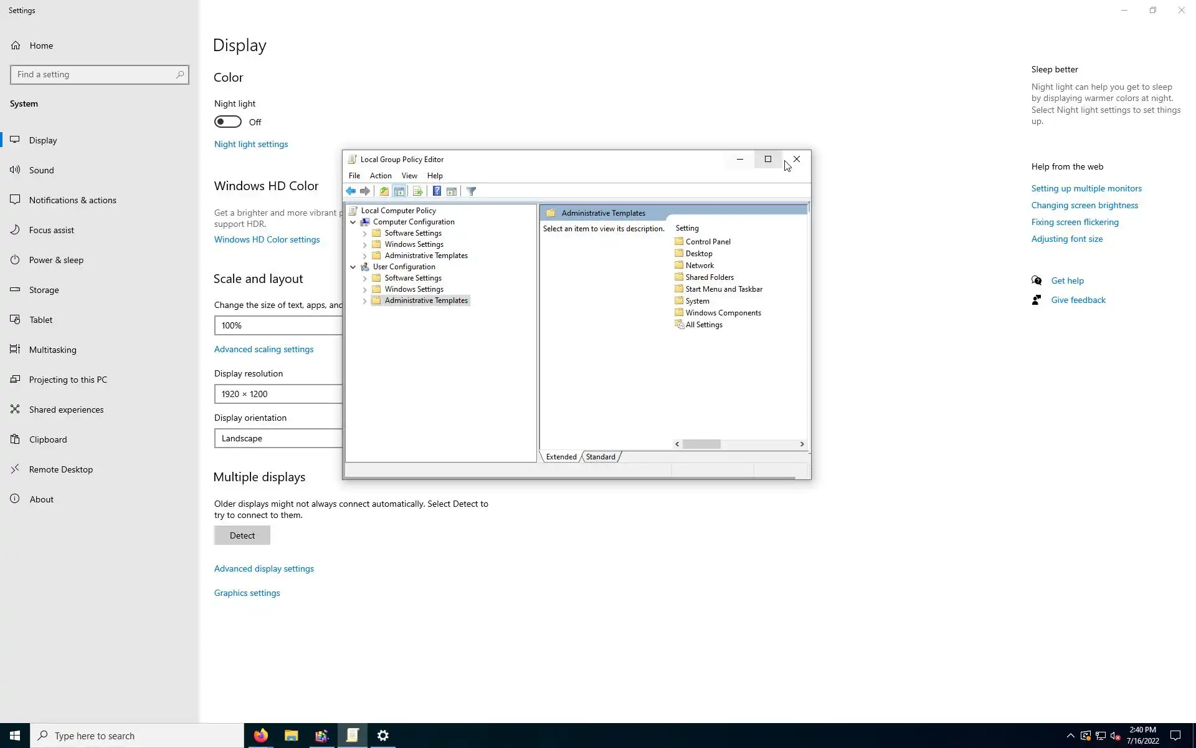Click the Export List toolbar icon
The height and width of the screenshot is (748, 1196).
[x=417, y=191]
